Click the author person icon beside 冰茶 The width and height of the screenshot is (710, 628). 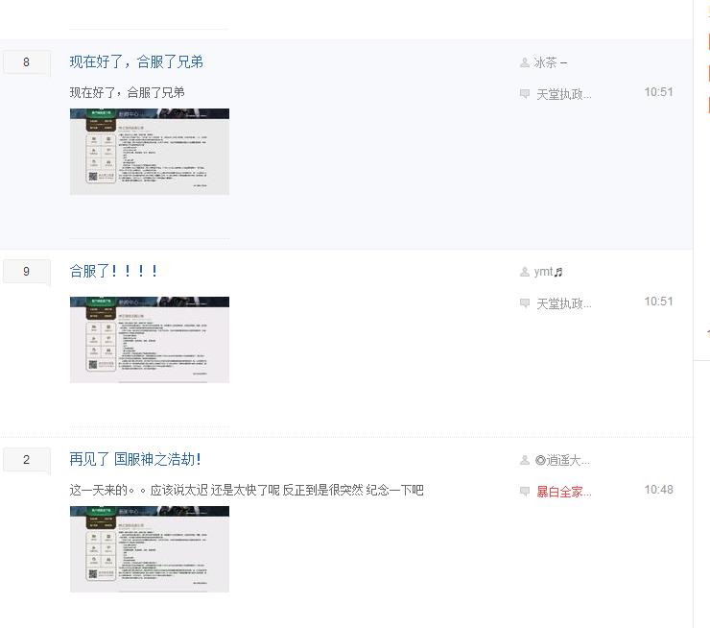(524, 63)
